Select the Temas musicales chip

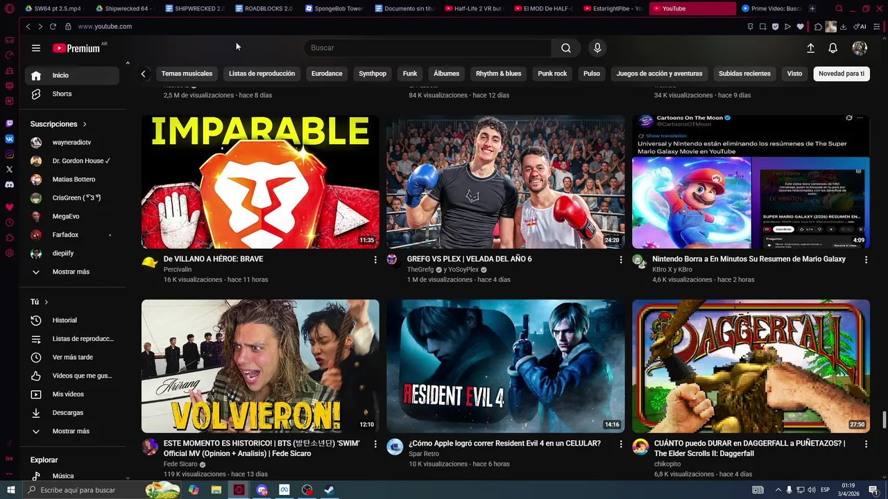187,73
